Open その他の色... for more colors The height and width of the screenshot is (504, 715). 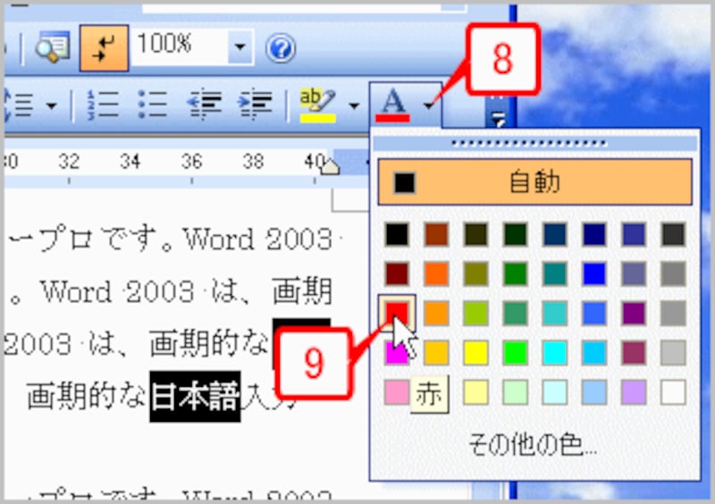[x=533, y=445]
